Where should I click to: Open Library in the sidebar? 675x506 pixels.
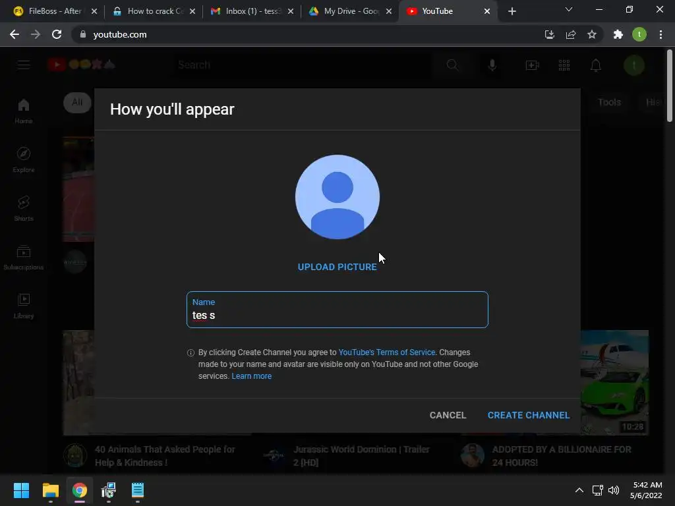tap(24, 306)
